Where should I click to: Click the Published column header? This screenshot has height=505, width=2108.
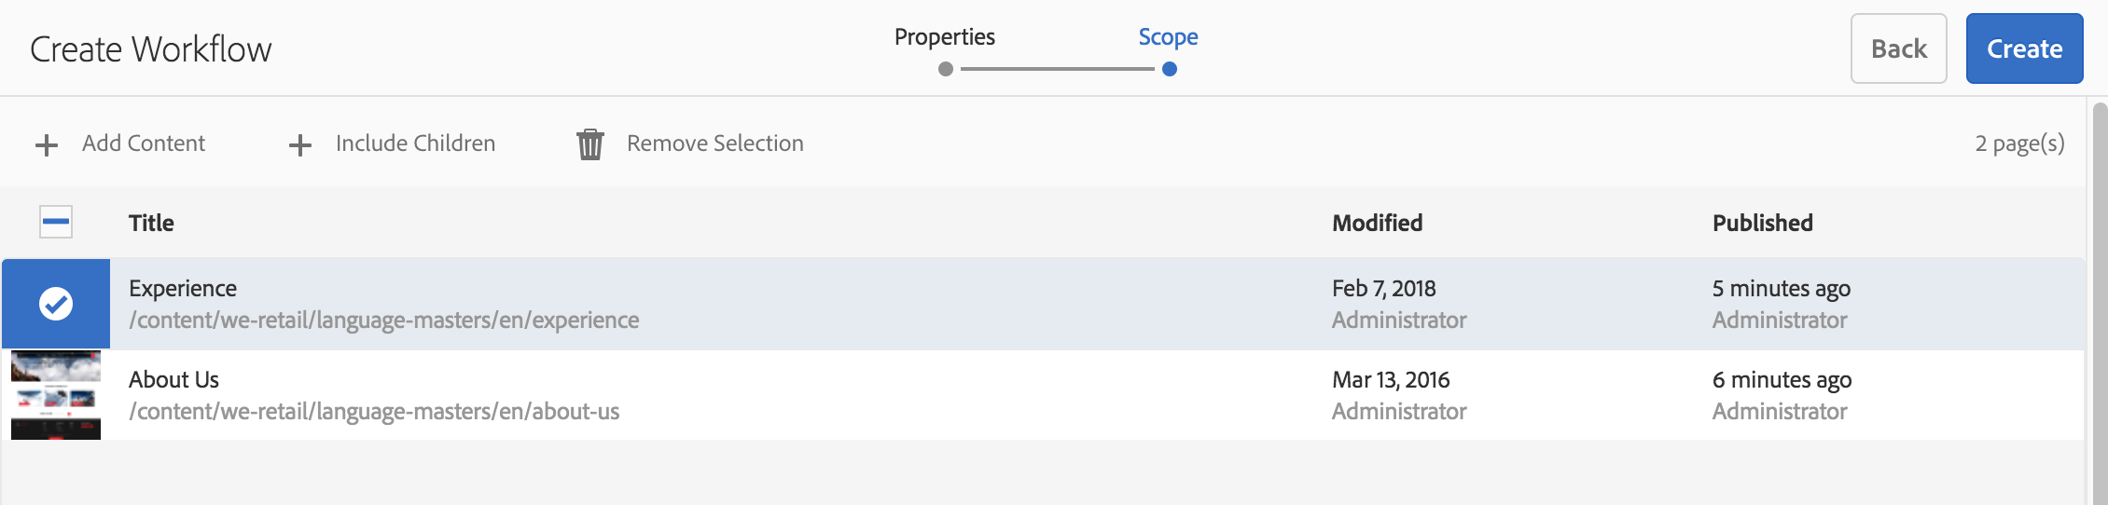click(1762, 223)
